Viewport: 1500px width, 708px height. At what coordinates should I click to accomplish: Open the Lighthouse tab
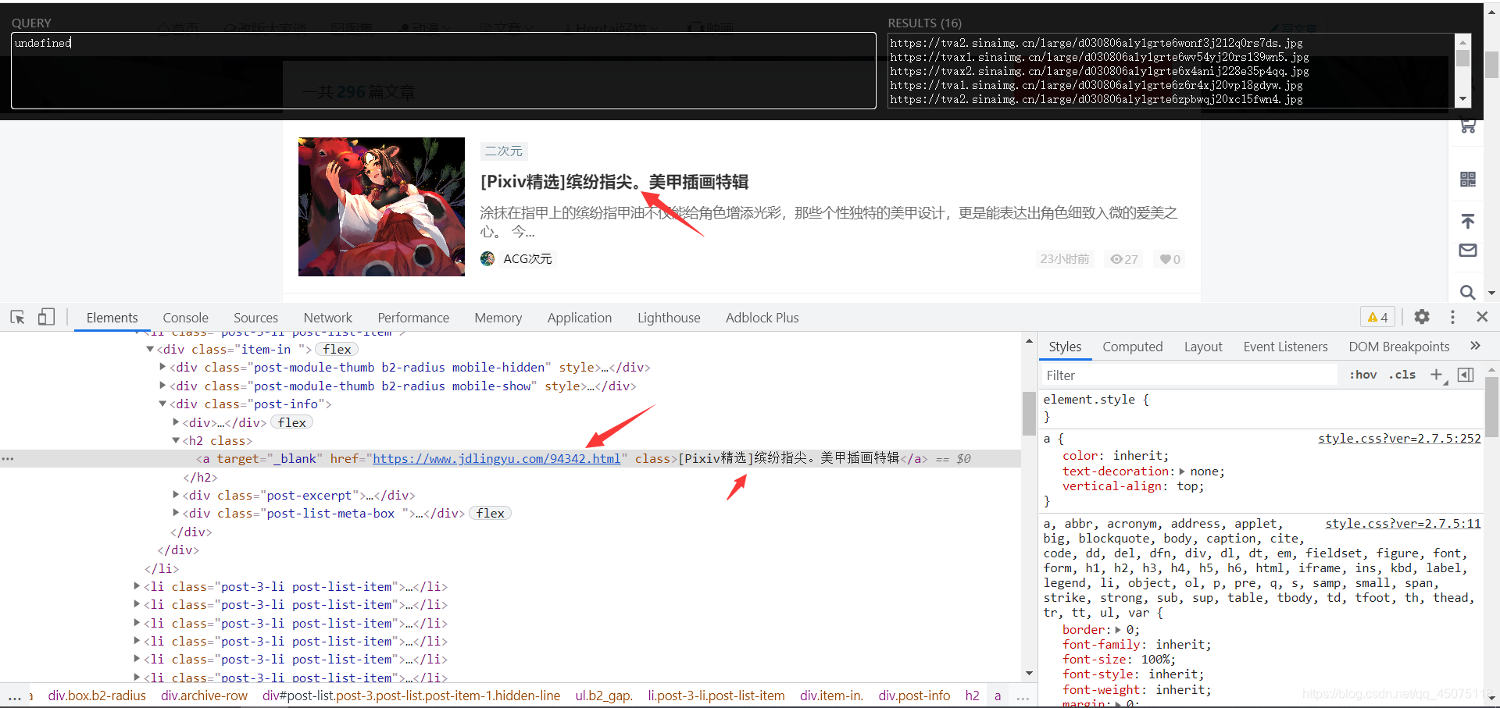click(x=669, y=318)
